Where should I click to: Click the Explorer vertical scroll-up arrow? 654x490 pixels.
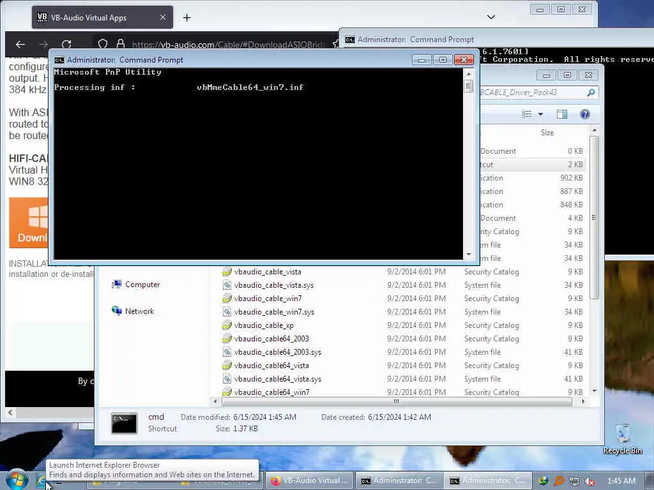595,131
